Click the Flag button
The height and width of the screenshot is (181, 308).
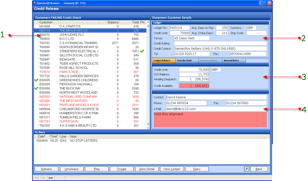tap(97, 169)
